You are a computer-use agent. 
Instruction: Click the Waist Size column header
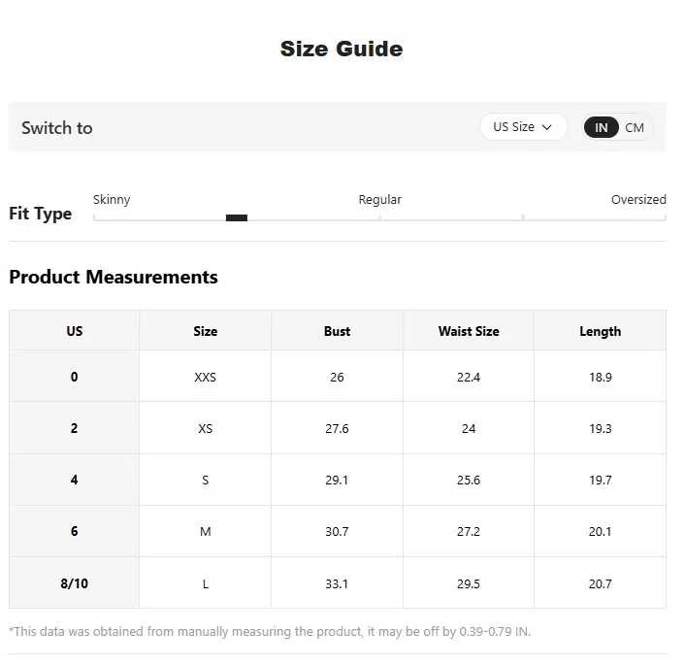tap(469, 331)
